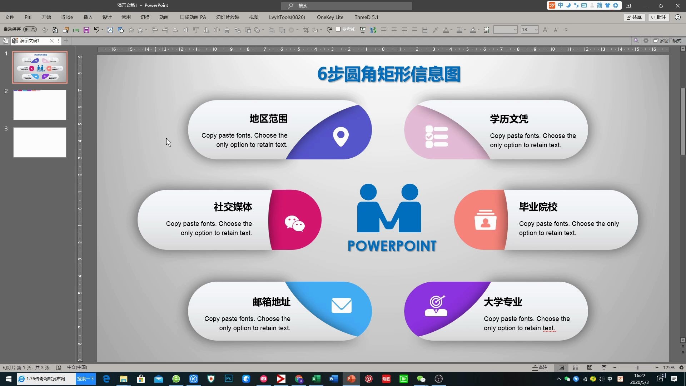The image size is (686, 386).
Task: Open the 设计 ribbon tab
Action: (x=107, y=17)
